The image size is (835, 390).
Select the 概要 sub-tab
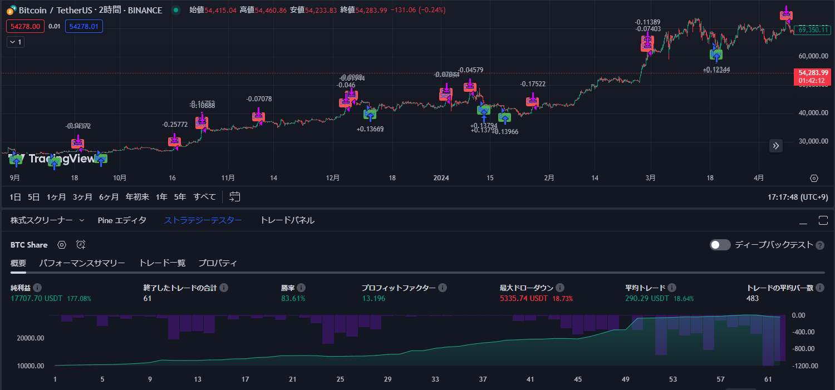(18, 263)
